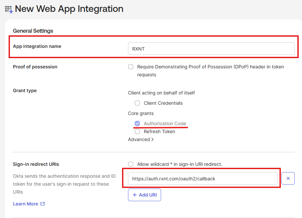Click the New Web App Integration heading

pyautogui.click(x=69, y=9)
